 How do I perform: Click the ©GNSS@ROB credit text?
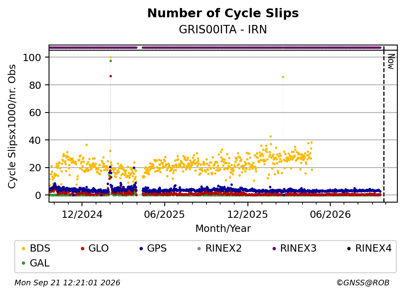(x=363, y=283)
